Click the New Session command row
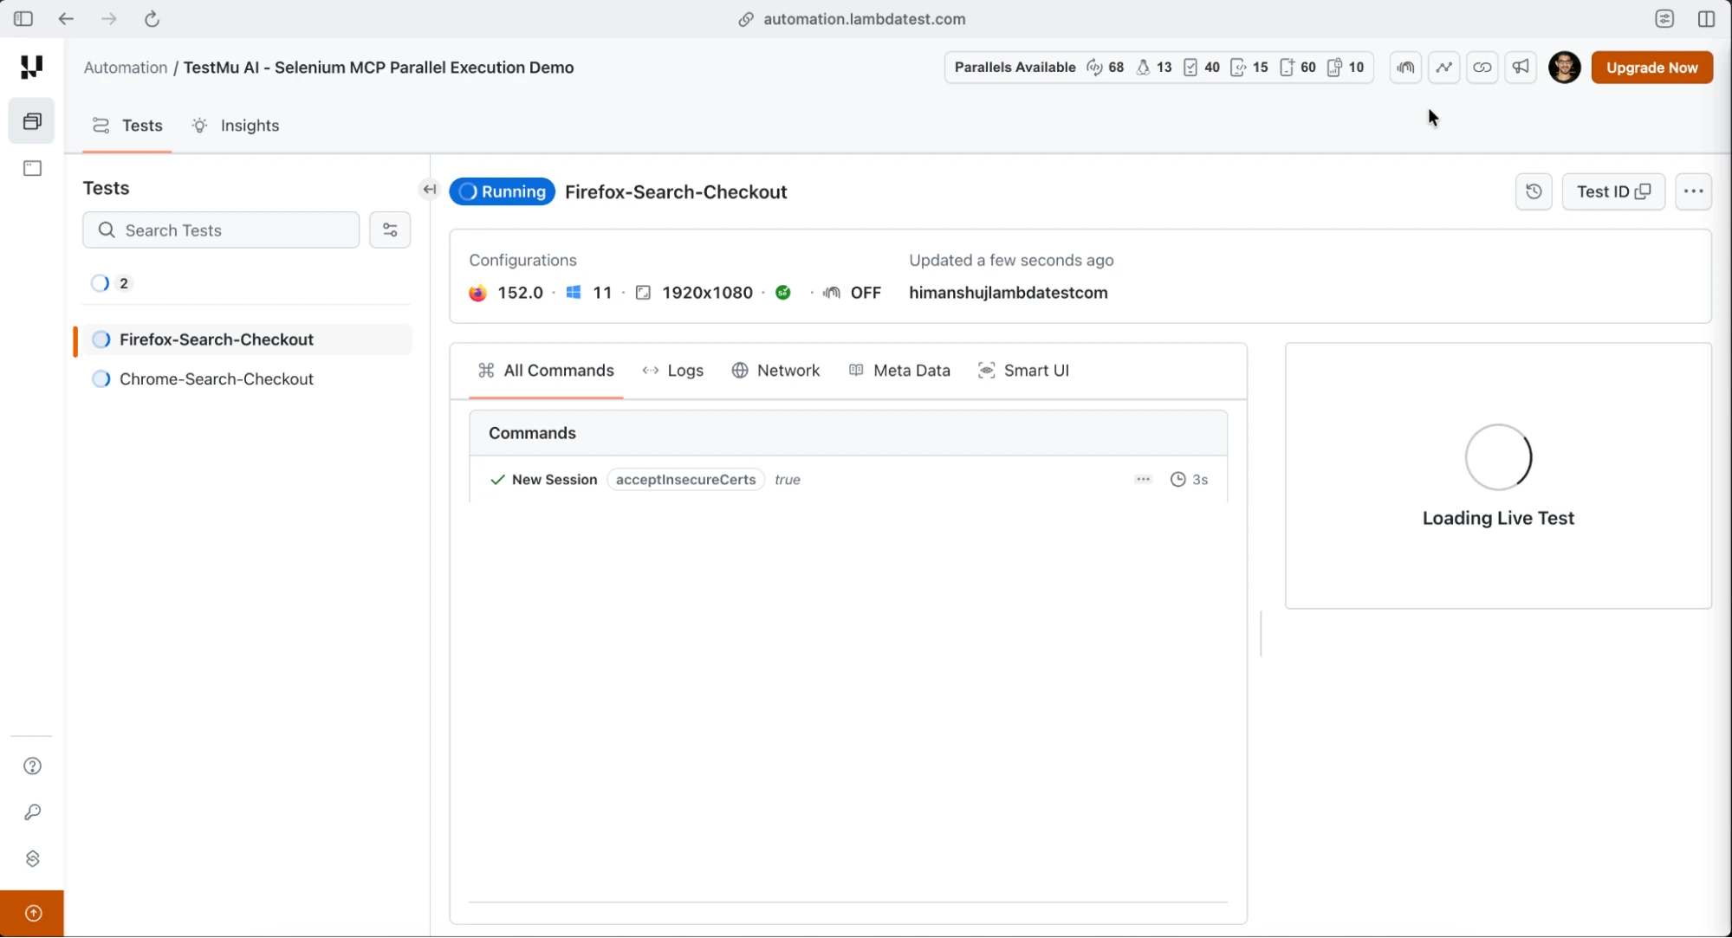Image resolution: width=1732 pixels, height=938 pixels. pos(848,480)
